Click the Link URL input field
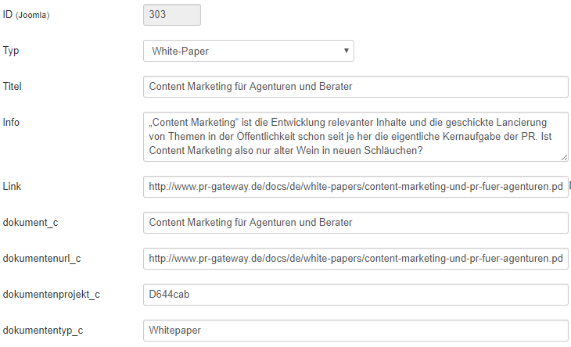 [x=355, y=187]
